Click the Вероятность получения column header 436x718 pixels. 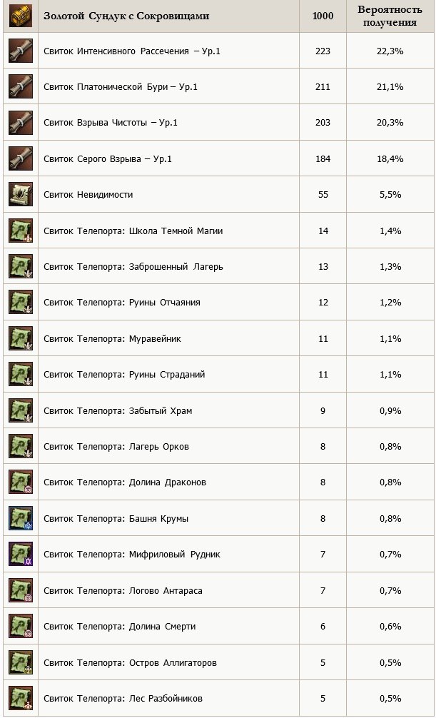[390, 16]
